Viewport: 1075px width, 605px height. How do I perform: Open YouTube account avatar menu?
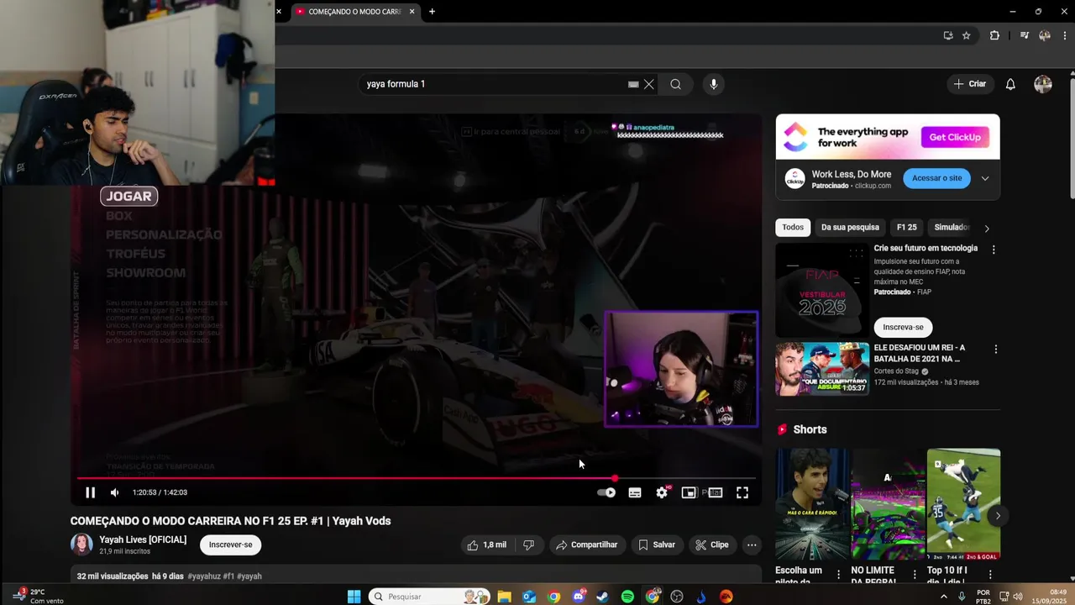tap(1043, 84)
